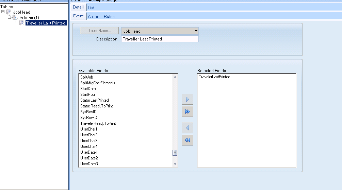The width and height of the screenshot is (342, 190).
Task: Click the JobHead table icon in tree
Action: (9, 12)
